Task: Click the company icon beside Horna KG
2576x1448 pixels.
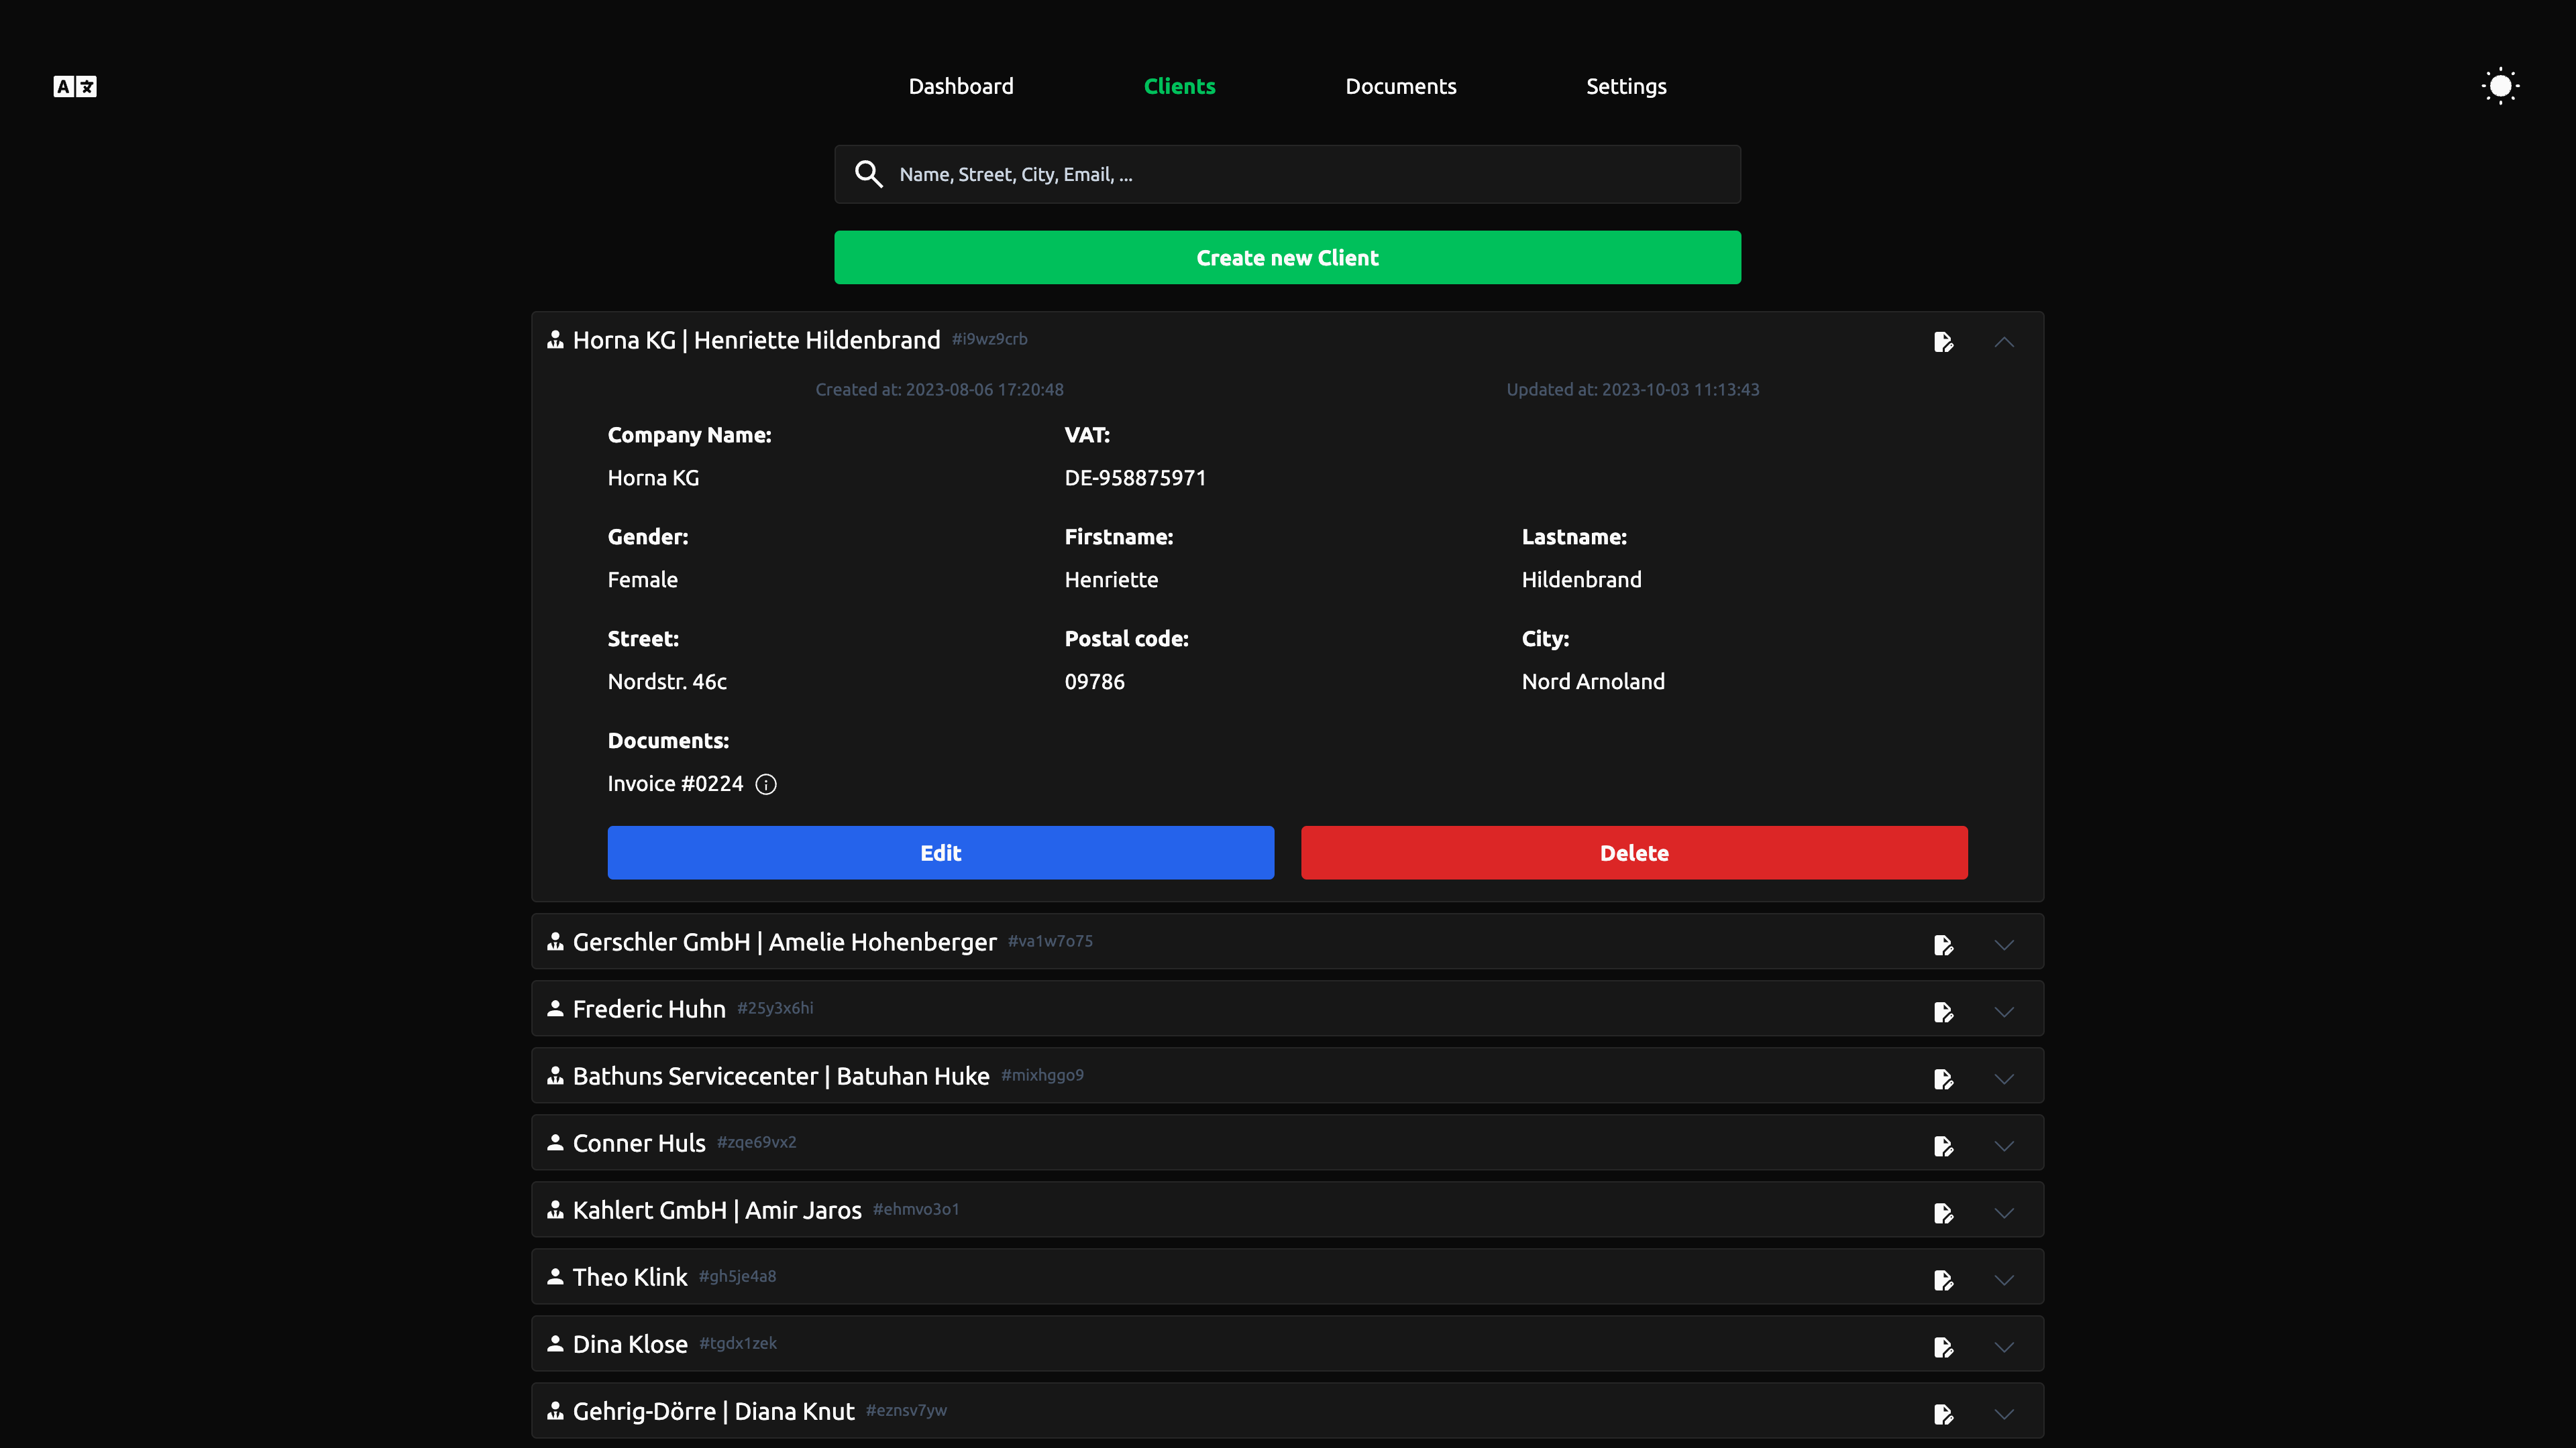Action: [x=555, y=340]
